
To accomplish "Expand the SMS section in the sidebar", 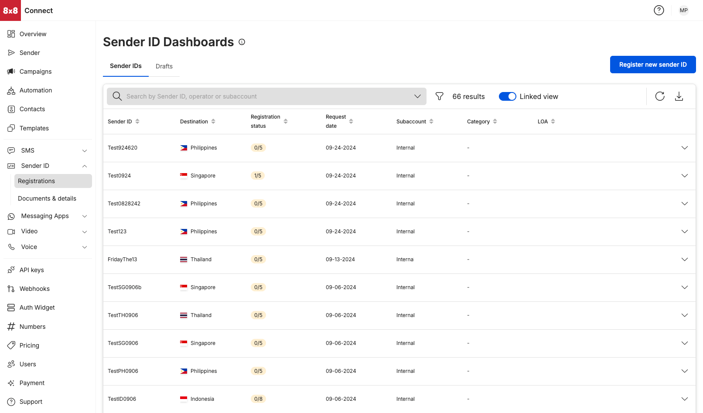I will [x=84, y=150].
